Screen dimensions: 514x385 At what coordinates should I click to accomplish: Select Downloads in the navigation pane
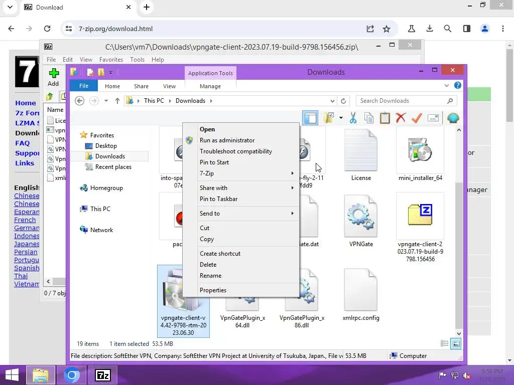point(110,156)
